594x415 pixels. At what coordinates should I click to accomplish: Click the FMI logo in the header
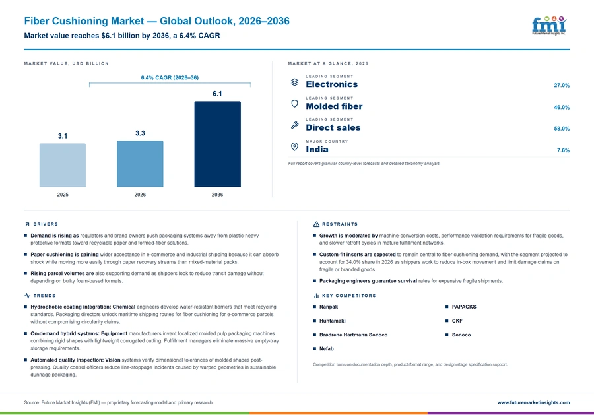[x=549, y=26]
